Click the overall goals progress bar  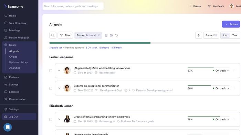(x=145, y=43)
